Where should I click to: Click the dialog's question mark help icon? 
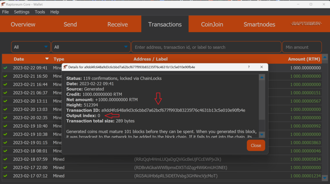point(249,67)
